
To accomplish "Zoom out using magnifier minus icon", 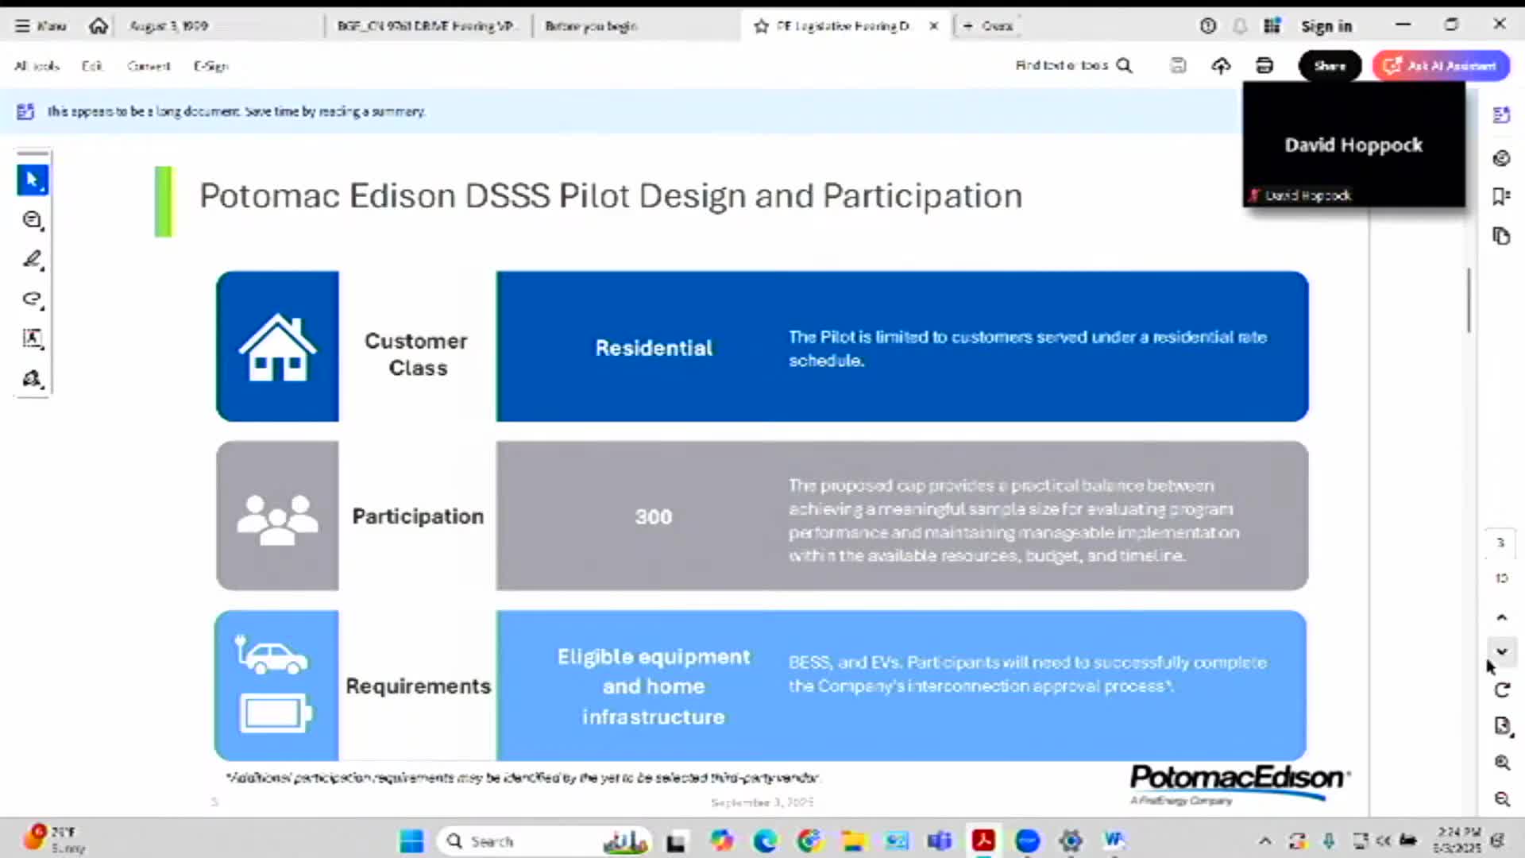I will [x=1501, y=799].
